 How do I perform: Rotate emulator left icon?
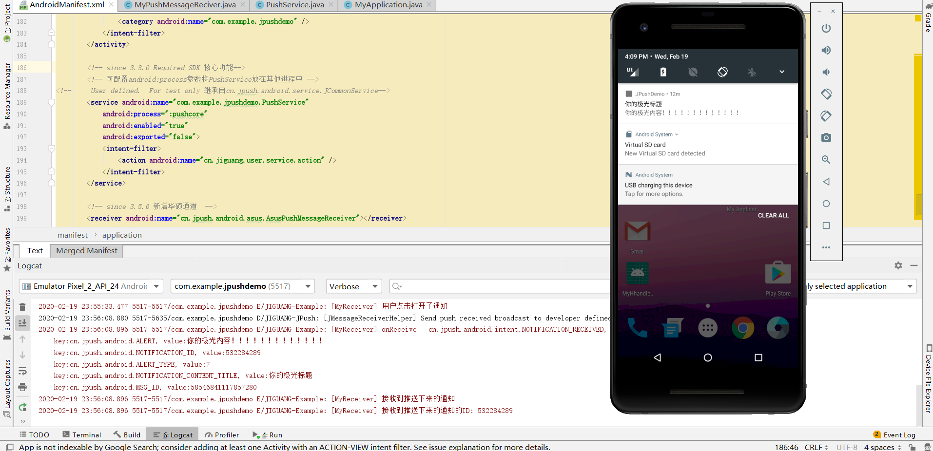[826, 94]
